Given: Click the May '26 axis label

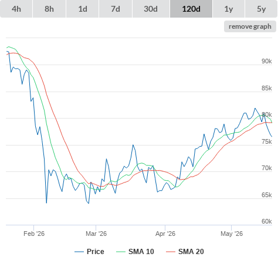Looking at the screenshot, I should (x=232, y=234).
